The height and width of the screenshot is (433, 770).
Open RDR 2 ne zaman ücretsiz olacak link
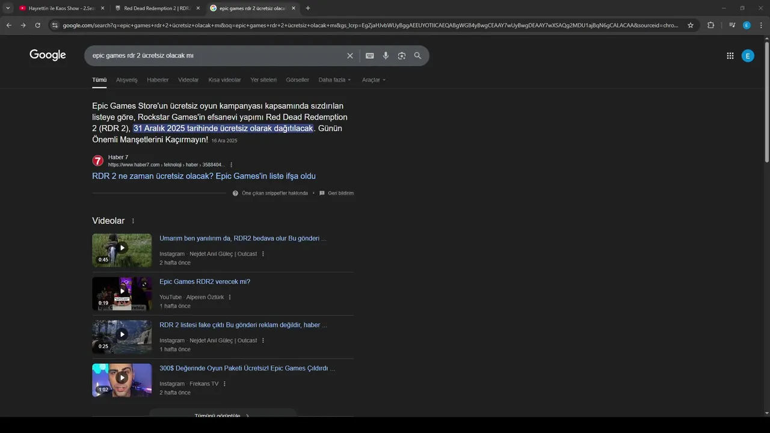[x=204, y=176]
